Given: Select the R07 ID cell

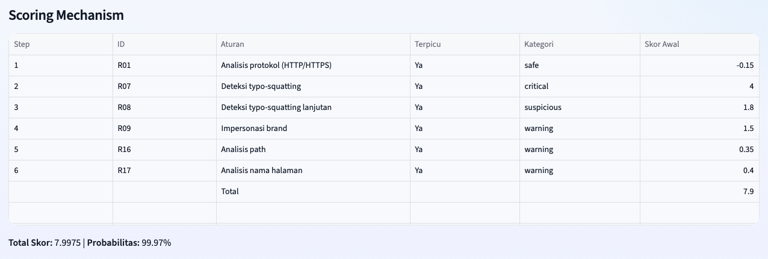Looking at the screenshot, I should pyautogui.click(x=164, y=87).
